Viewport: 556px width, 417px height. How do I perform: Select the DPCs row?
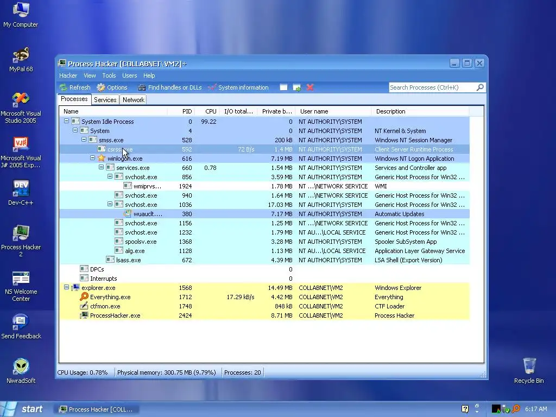[x=264, y=269]
